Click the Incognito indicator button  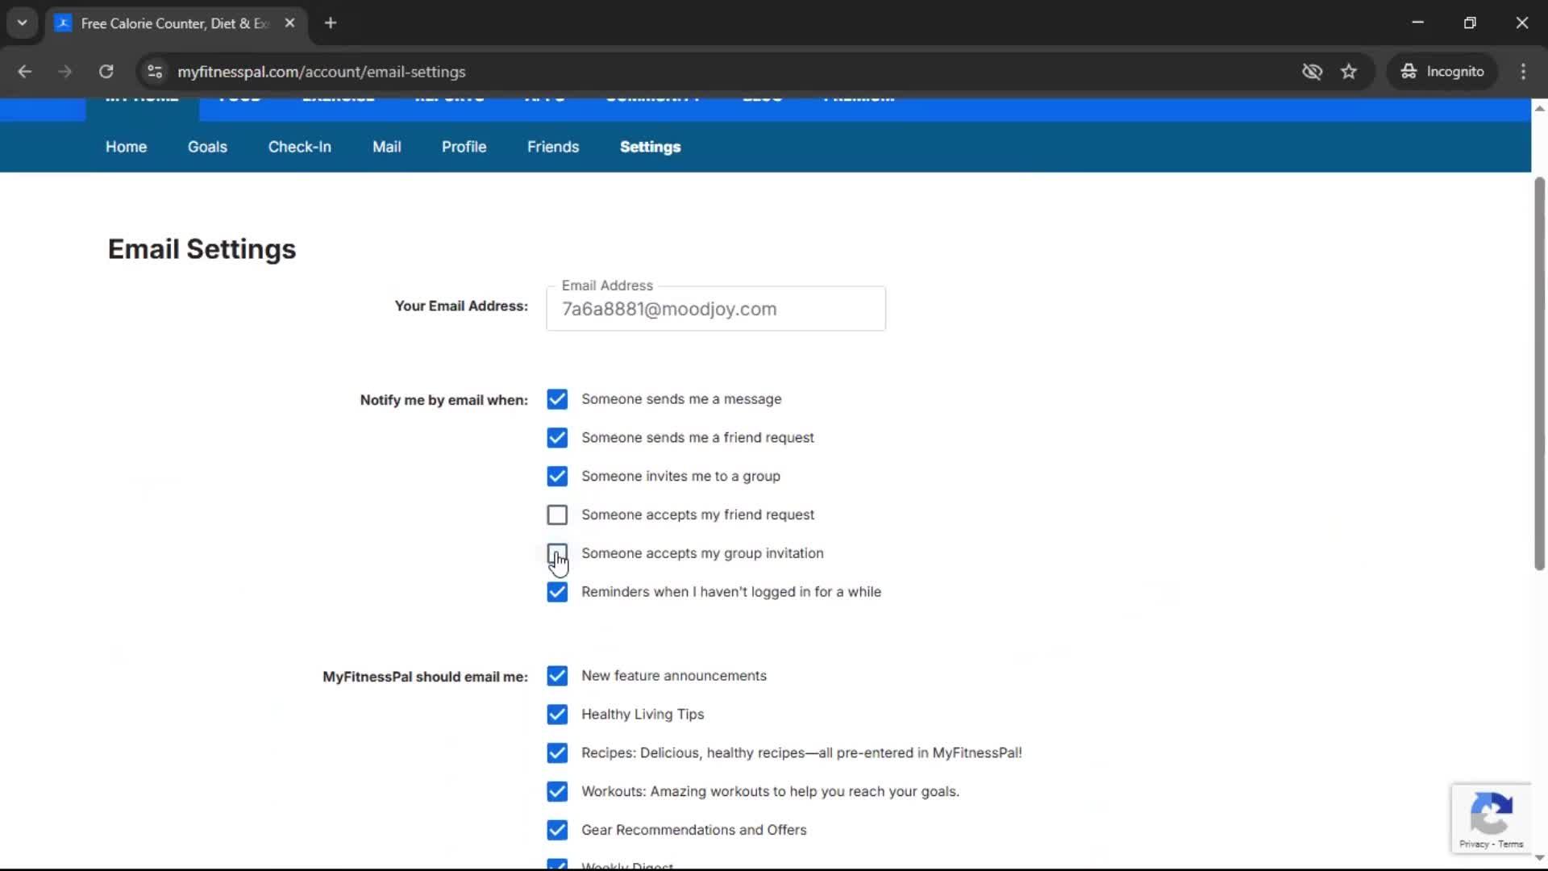pyautogui.click(x=1442, y=72)
